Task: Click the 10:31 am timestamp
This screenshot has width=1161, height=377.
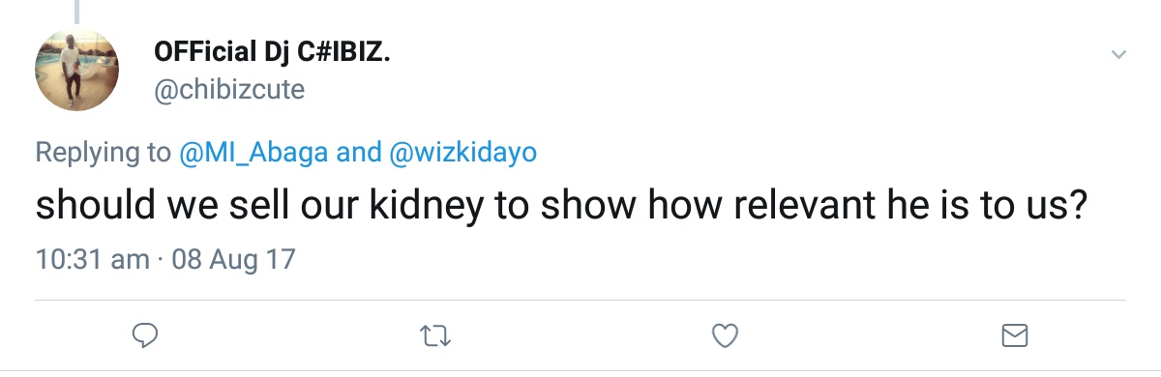Action: [x=93, y=260]
